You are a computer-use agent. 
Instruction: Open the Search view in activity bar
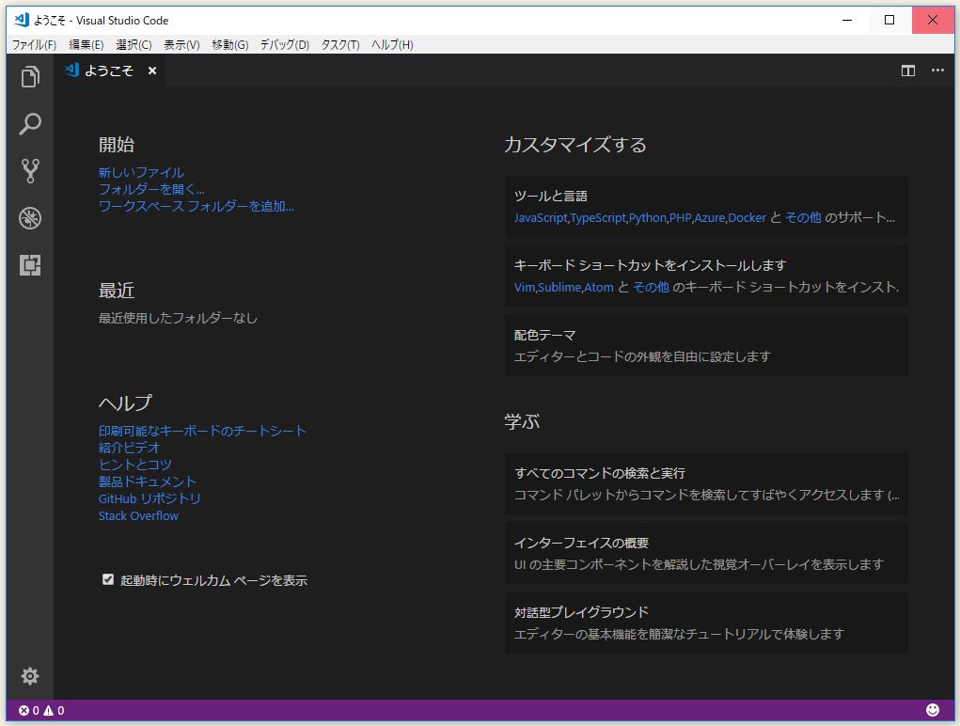point(30,124)
